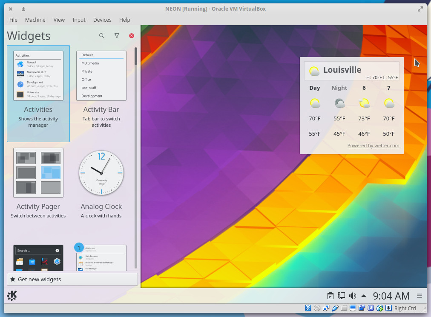Image resolution: width=431 pixels, height=317 pixels.
Task: Click the VirtualBox USB devices icon
Action: tap(335, 308)
